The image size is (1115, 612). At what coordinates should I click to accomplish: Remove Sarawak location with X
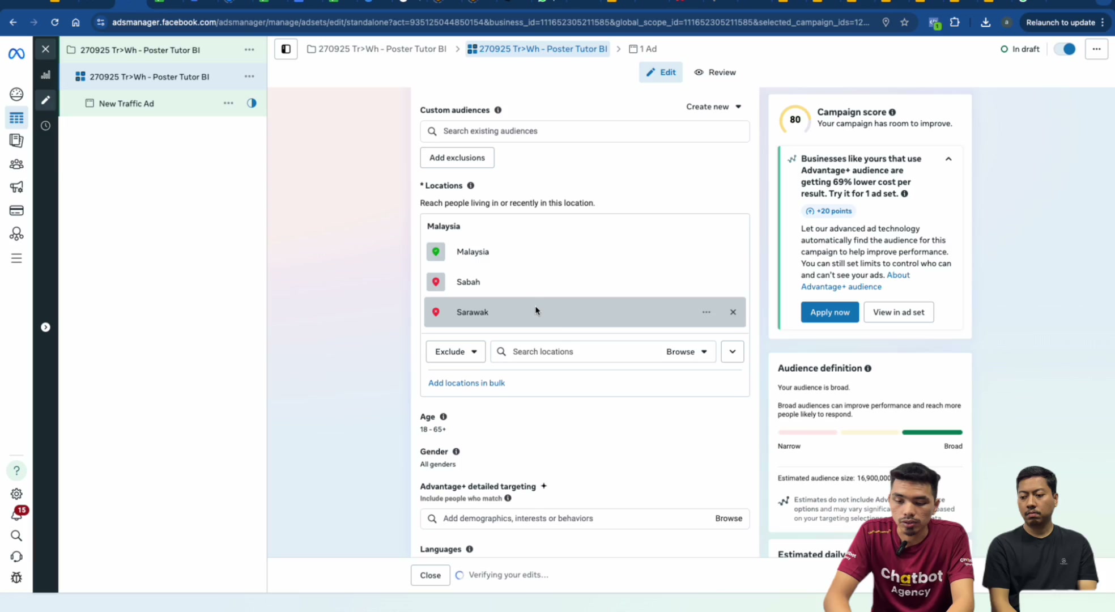click(x=733, y=312)
